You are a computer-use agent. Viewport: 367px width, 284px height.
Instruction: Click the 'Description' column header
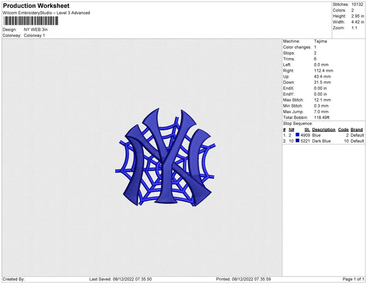pos(324,130)
